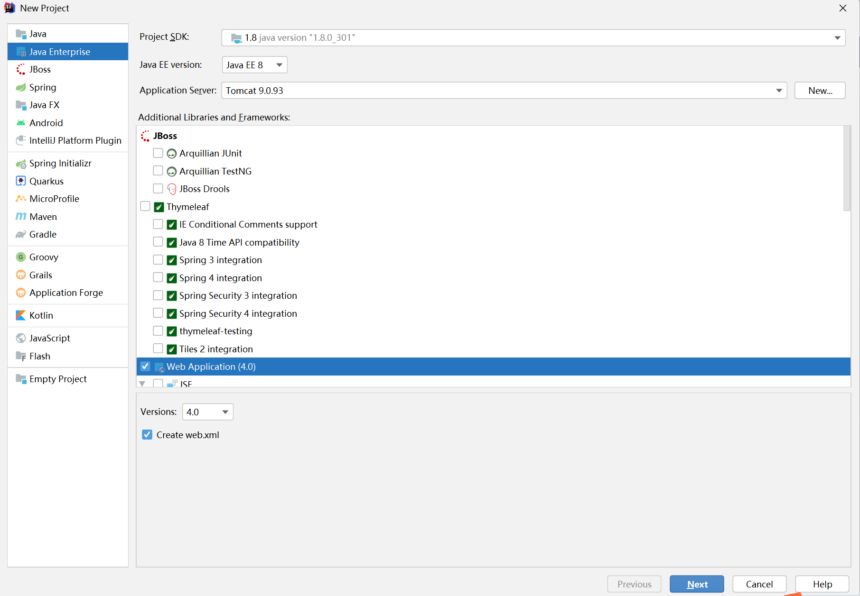
Task: Enable the Tiles 2 integration checkbox
Action: coord(158,348)
